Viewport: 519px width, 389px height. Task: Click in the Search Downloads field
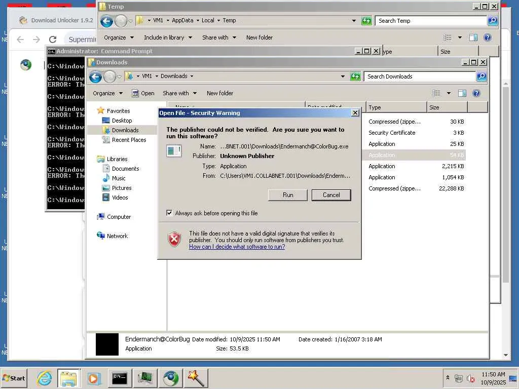[420, 76]
